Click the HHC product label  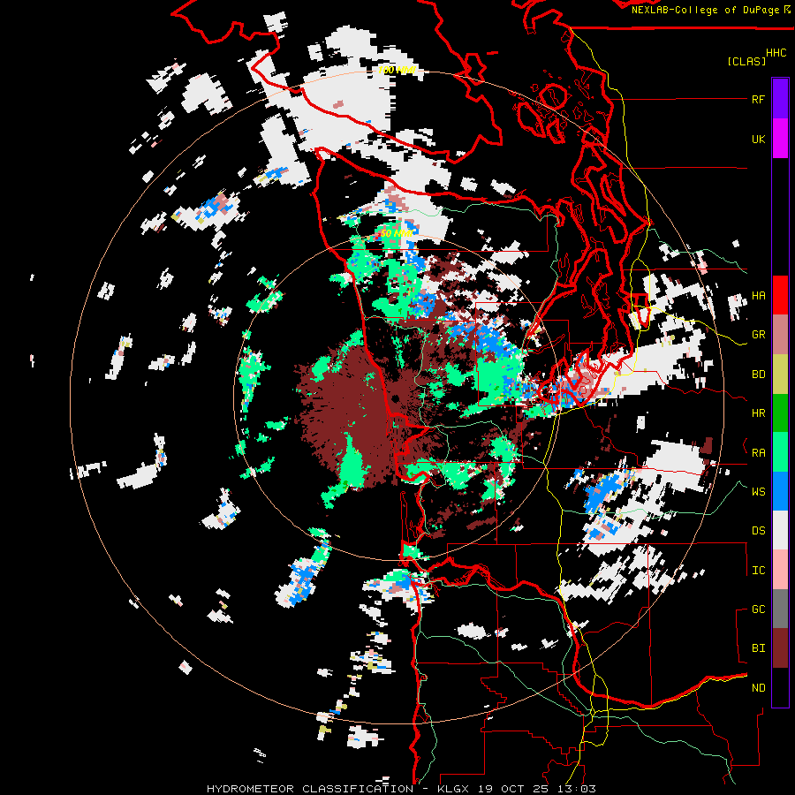click(x=776, y=53)
